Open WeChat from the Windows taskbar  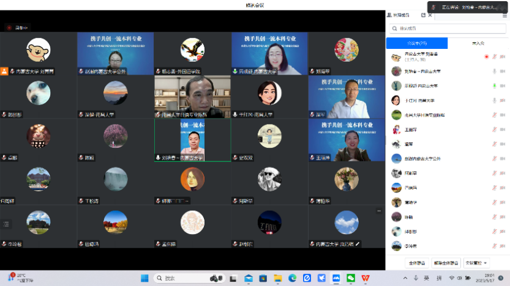coord(351,278)
